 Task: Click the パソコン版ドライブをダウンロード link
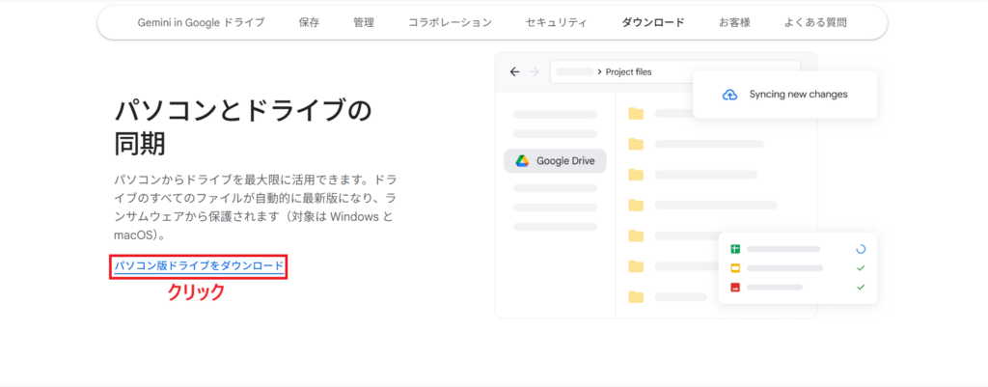[x=199, y=265]
